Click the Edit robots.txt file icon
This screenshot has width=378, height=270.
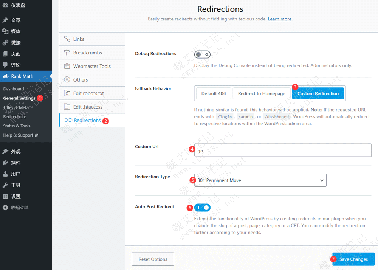[x=67, y=93]
